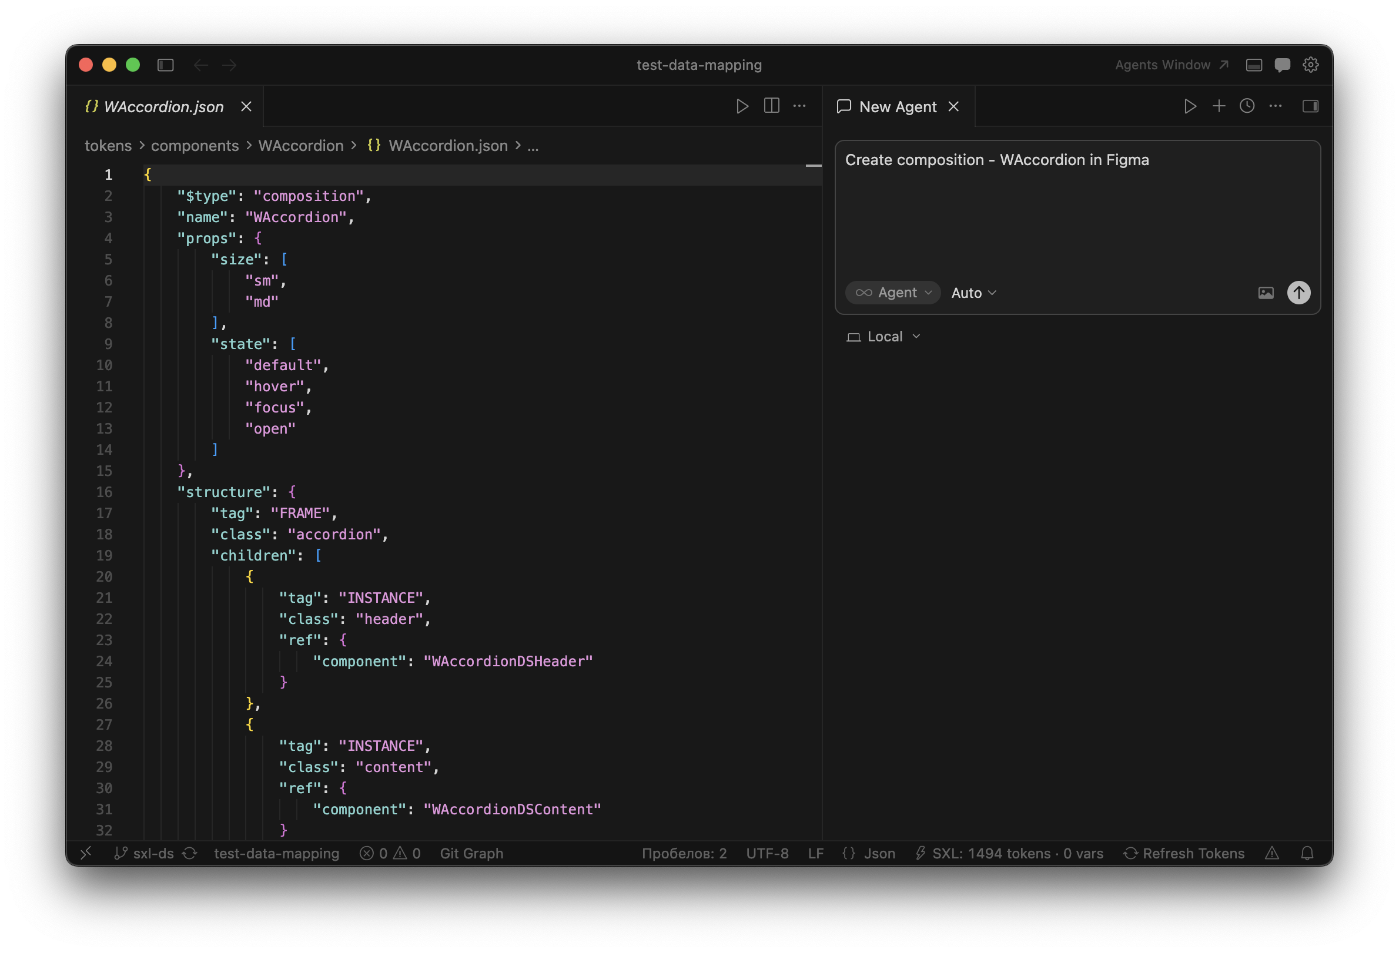
Task: Synchronize changes with the sync icon
Action: (x=190, y=853)
